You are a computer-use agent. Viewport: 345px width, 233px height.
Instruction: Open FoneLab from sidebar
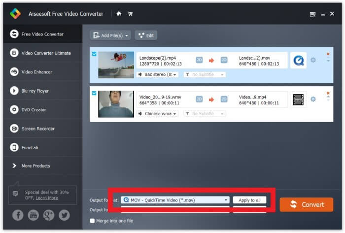43,147
